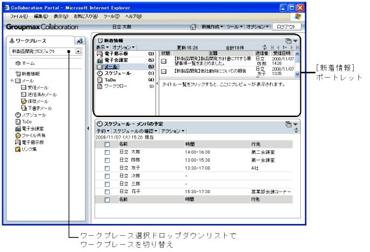Go to previous page in 新着情報
Screen dimensions: 370x252
pos(278,47)
